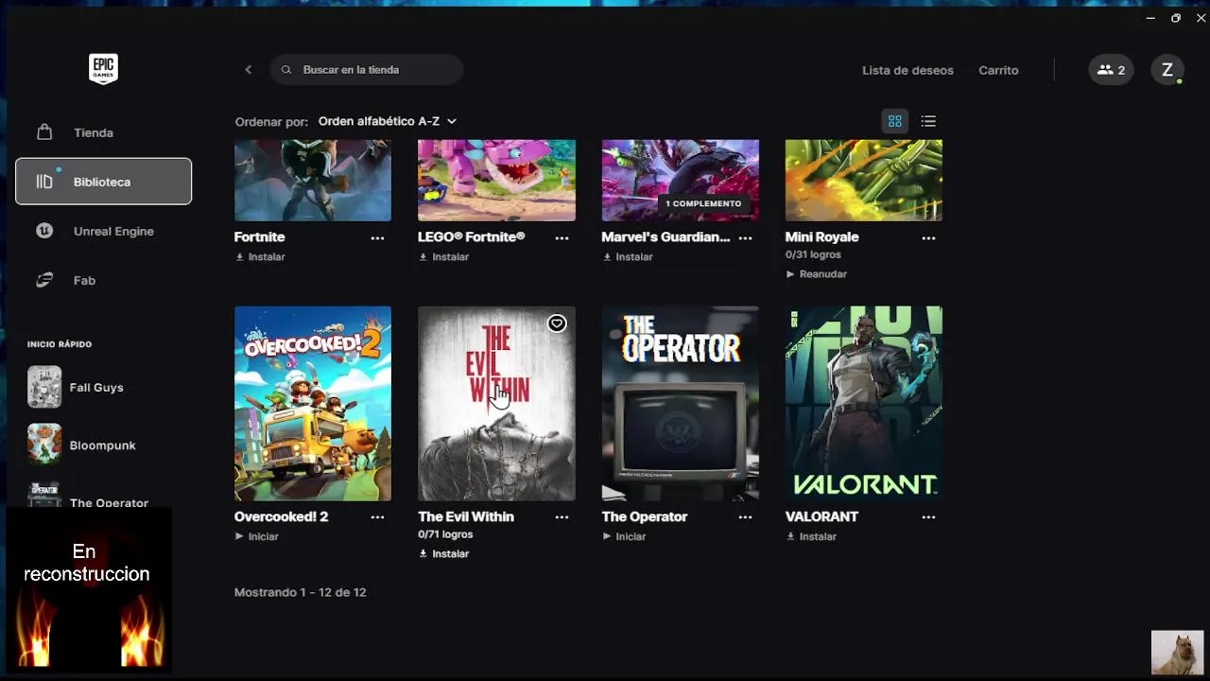Launch Fall Guys from quick launch icon
The height and width of the screenshot is (681, 1210).
(44, 387)
